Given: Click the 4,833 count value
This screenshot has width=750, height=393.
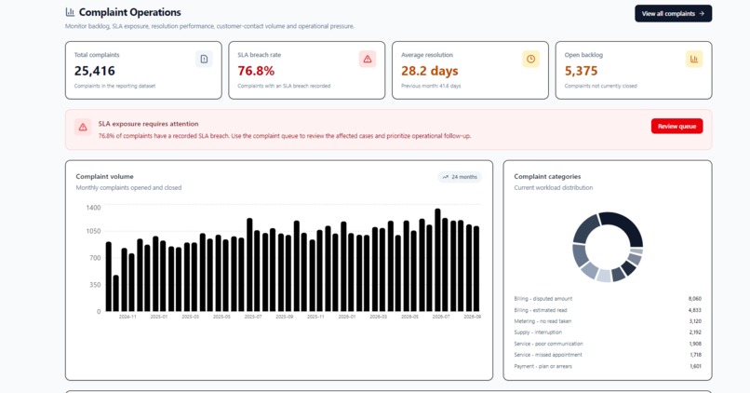Looking at the screenshot, I should [x=695, y=310].
